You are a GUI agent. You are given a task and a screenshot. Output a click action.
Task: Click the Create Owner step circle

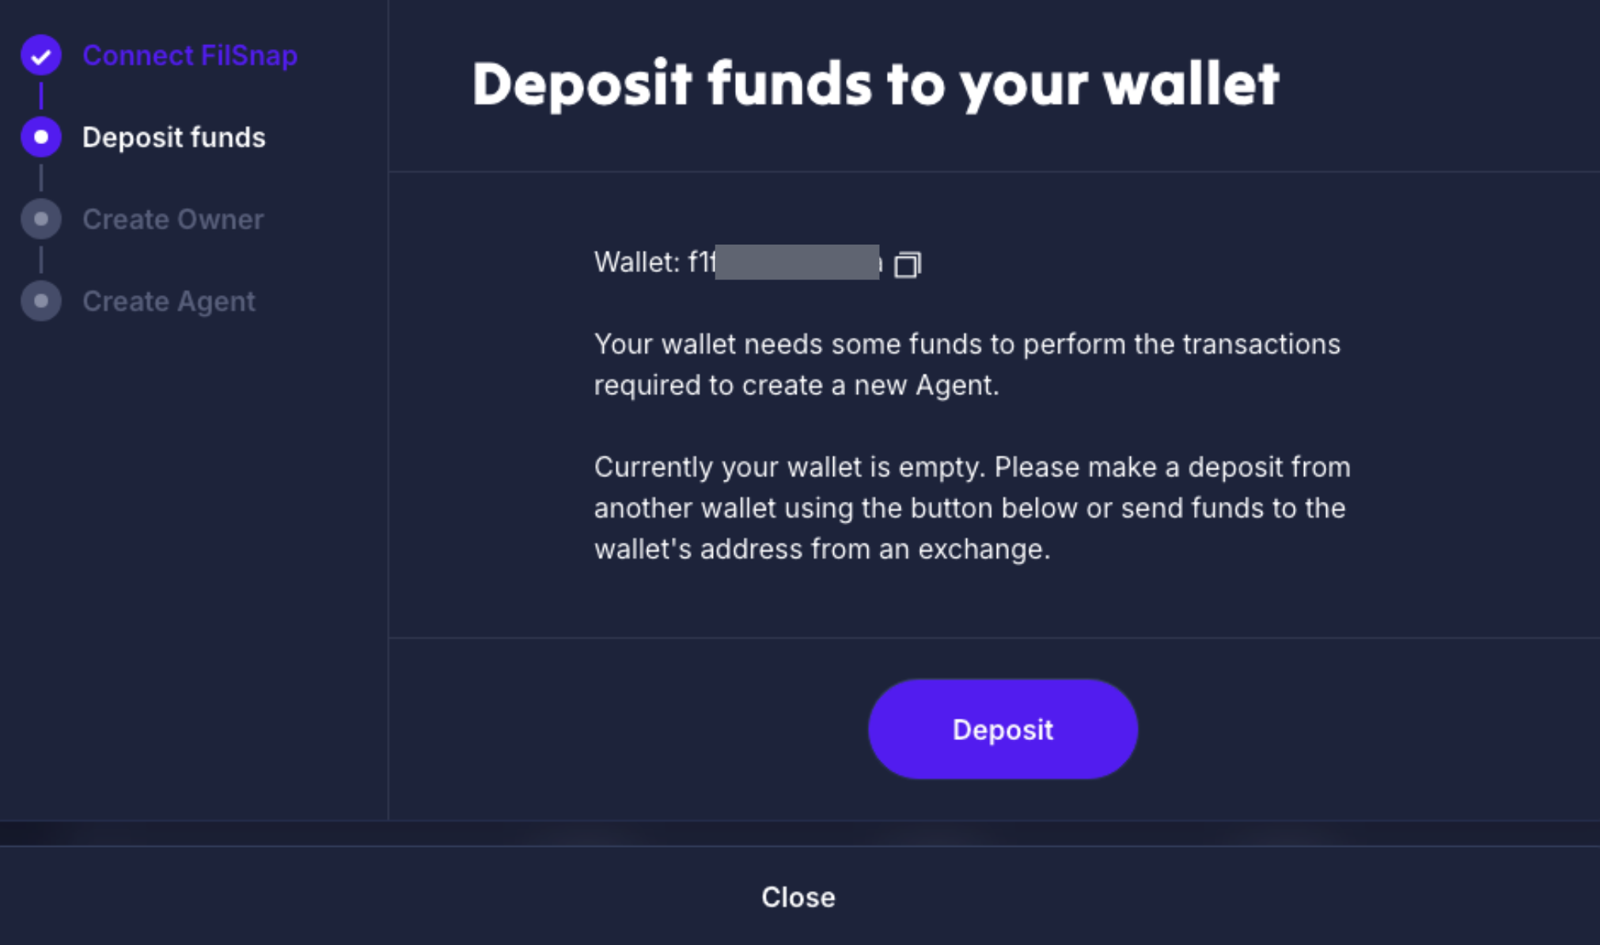coord(41,219)
